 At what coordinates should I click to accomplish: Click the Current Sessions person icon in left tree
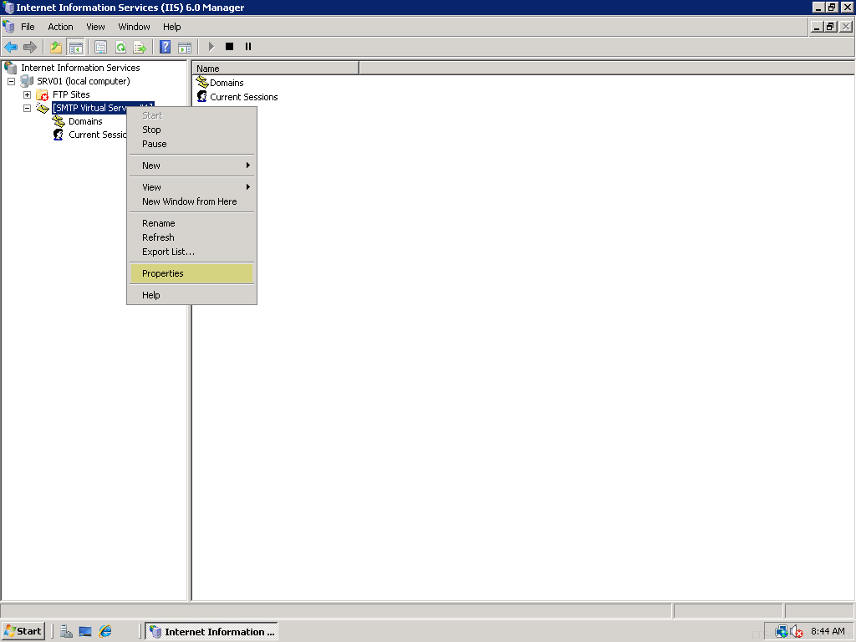tap(58, 135)
